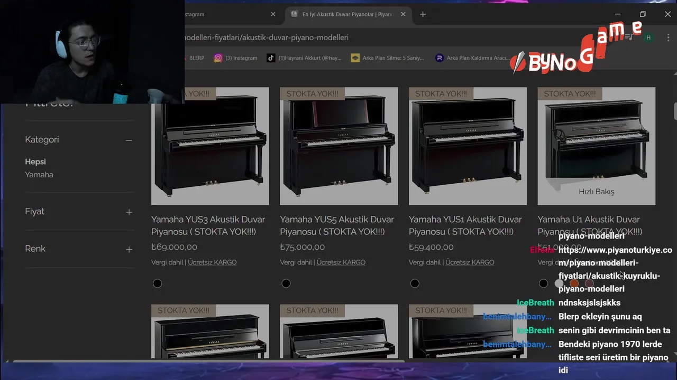Click Ücretsiz KARGO under YUS3
677x380 pixels.
212,262
